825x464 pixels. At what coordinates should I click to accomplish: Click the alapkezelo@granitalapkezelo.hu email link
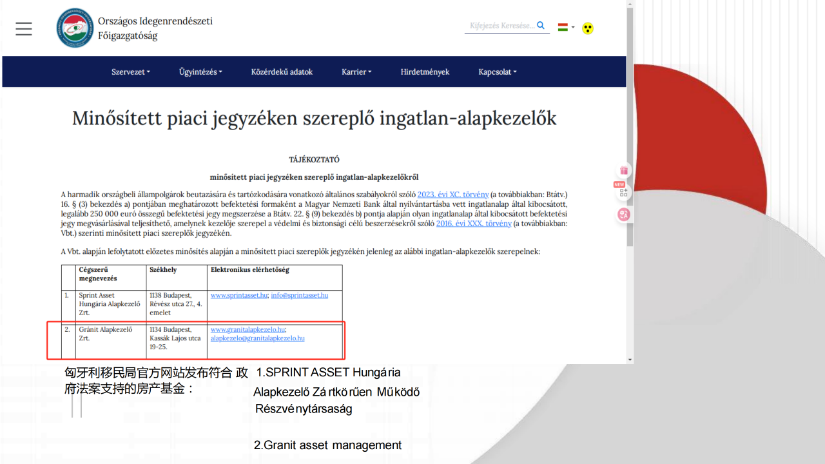(x=257, y=338)
